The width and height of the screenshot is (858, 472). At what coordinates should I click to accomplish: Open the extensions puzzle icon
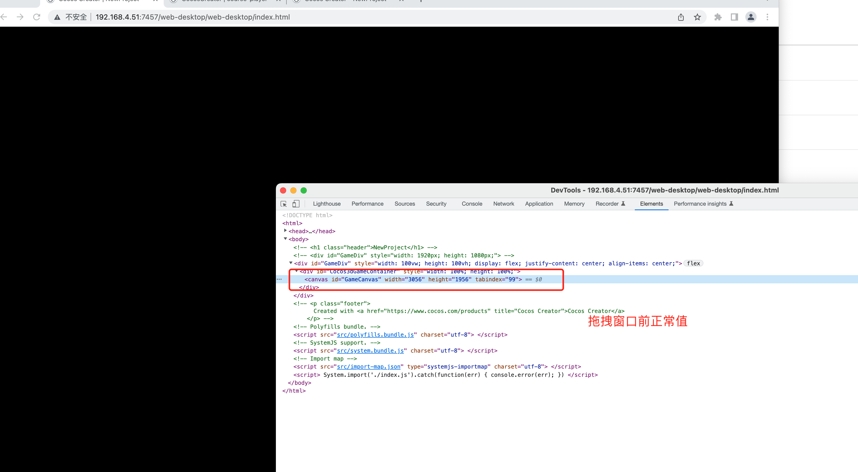point(718,17)
